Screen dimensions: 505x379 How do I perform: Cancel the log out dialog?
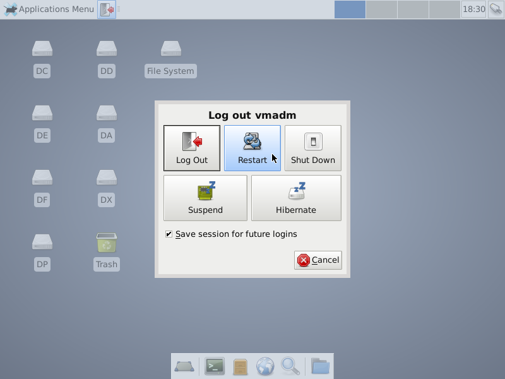pyautogui.click(x=318, y=260)
